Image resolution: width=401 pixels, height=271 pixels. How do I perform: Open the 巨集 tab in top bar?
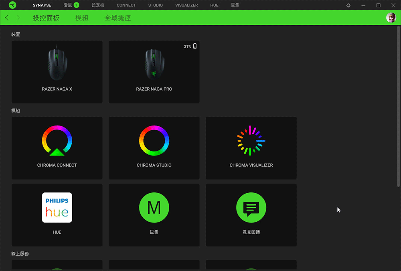[x=235, y=5]
